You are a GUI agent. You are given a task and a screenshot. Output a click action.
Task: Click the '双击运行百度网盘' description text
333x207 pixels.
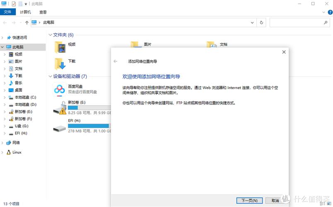82,92
